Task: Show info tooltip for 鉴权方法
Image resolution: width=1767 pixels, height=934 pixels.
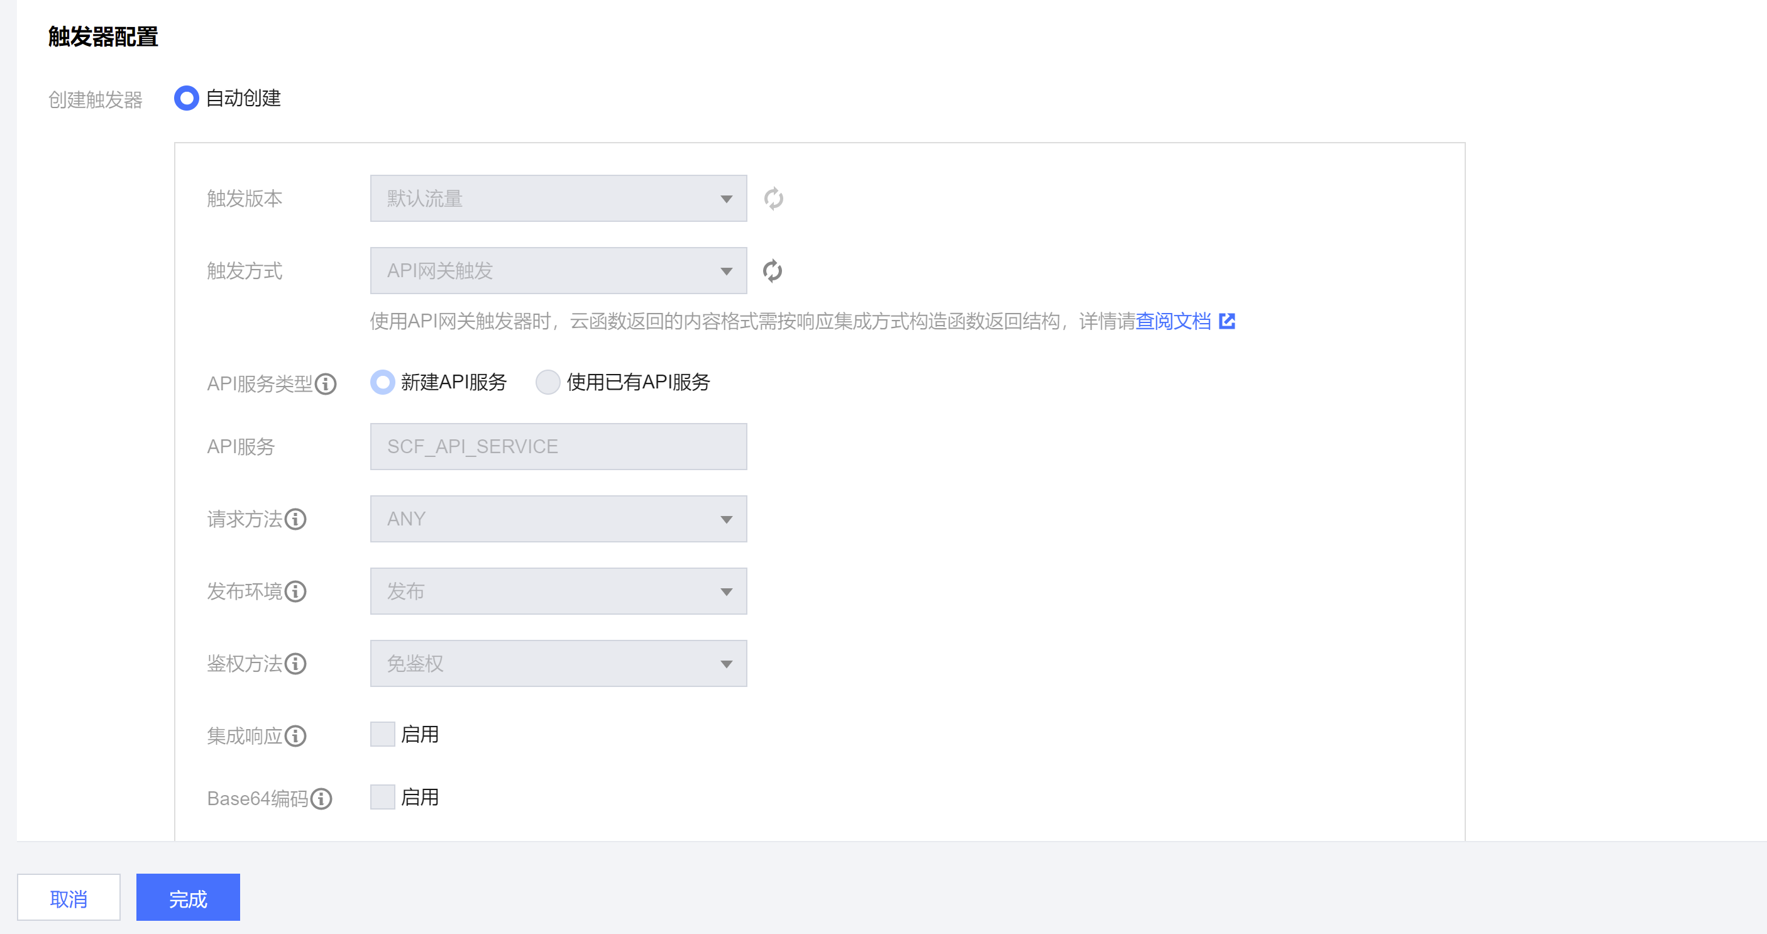Action: 295,664
